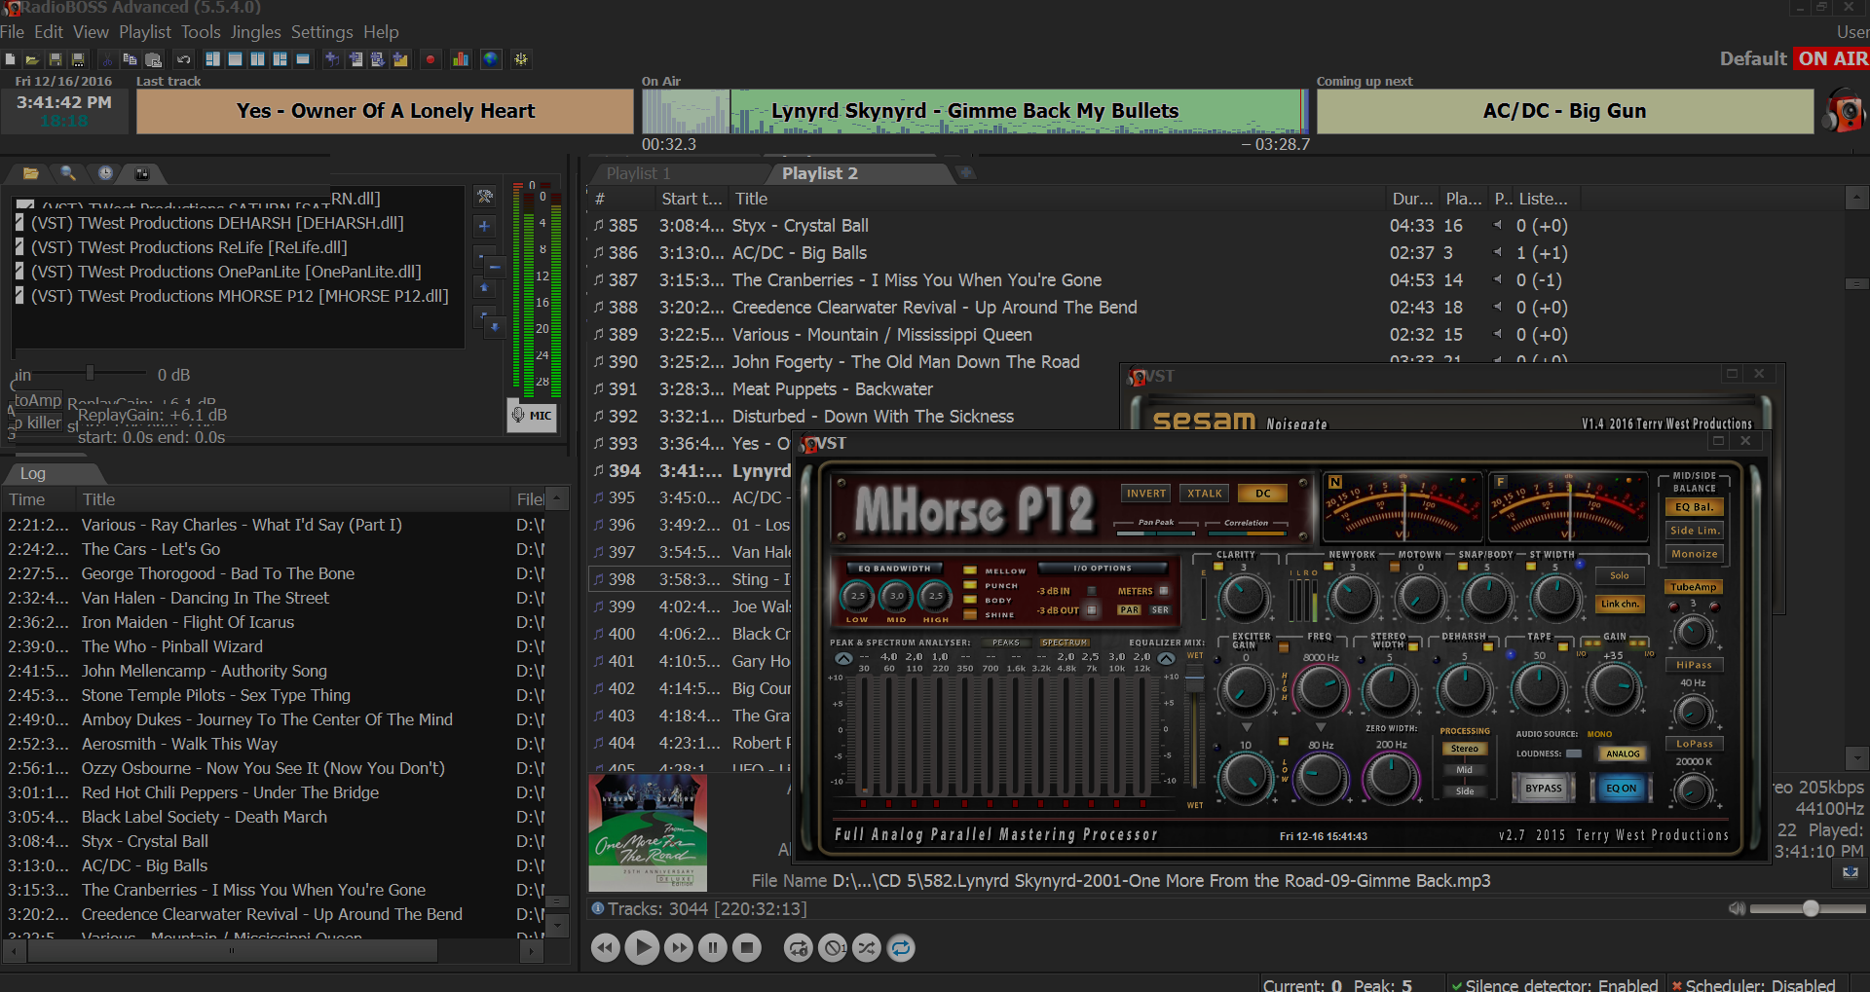This screenshot has height=992, width=1870.
Task: Click the plus add plugin button
Action: [485, 226]
